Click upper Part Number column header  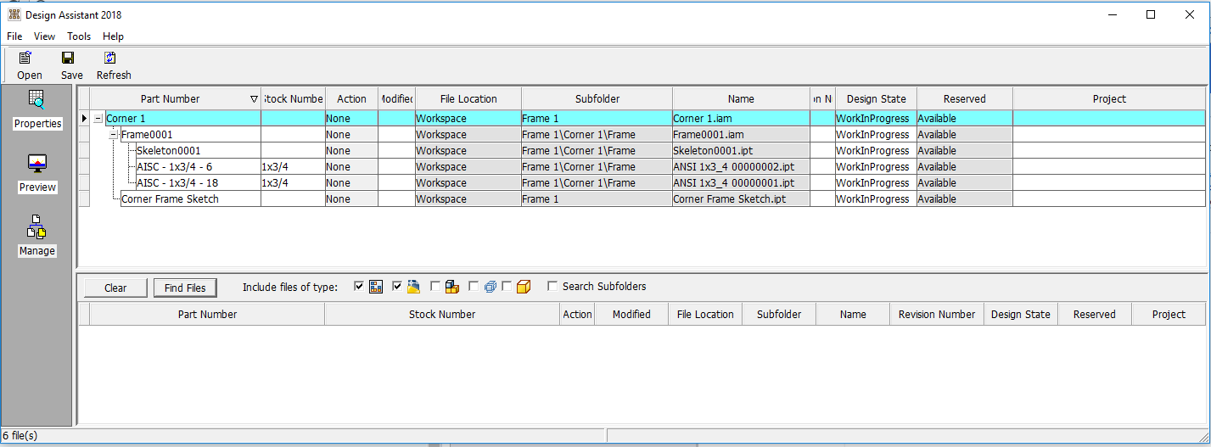(x=175, y=99)
